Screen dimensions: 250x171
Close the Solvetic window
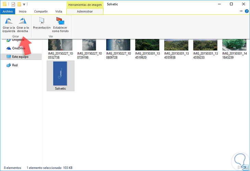point(243,4)
